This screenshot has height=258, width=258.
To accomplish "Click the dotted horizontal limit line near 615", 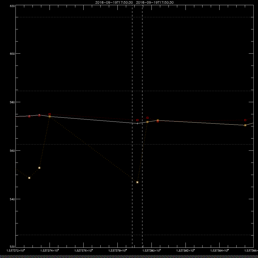I will pos(134,17).
